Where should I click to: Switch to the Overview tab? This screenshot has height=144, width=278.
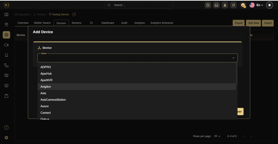point(23,23)
